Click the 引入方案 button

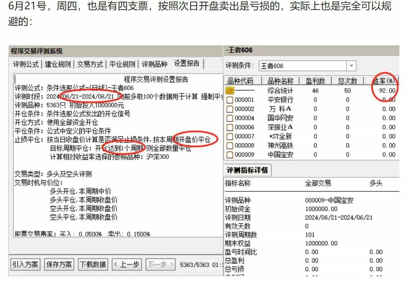[x=25, y=264]
